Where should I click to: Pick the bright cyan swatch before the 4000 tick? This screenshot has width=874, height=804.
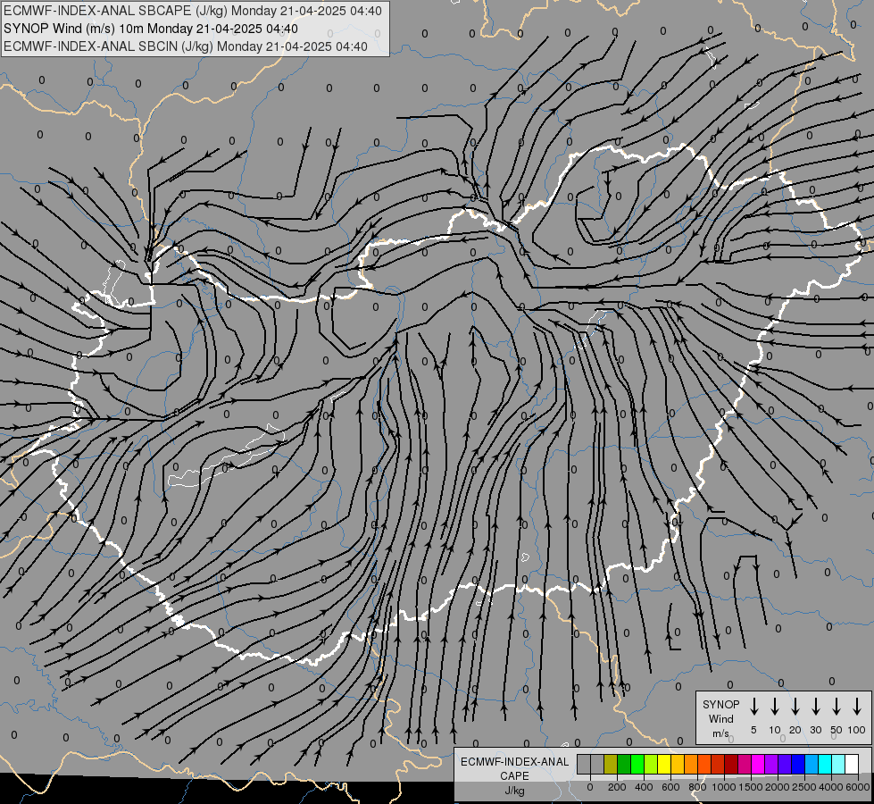[826, 764]
